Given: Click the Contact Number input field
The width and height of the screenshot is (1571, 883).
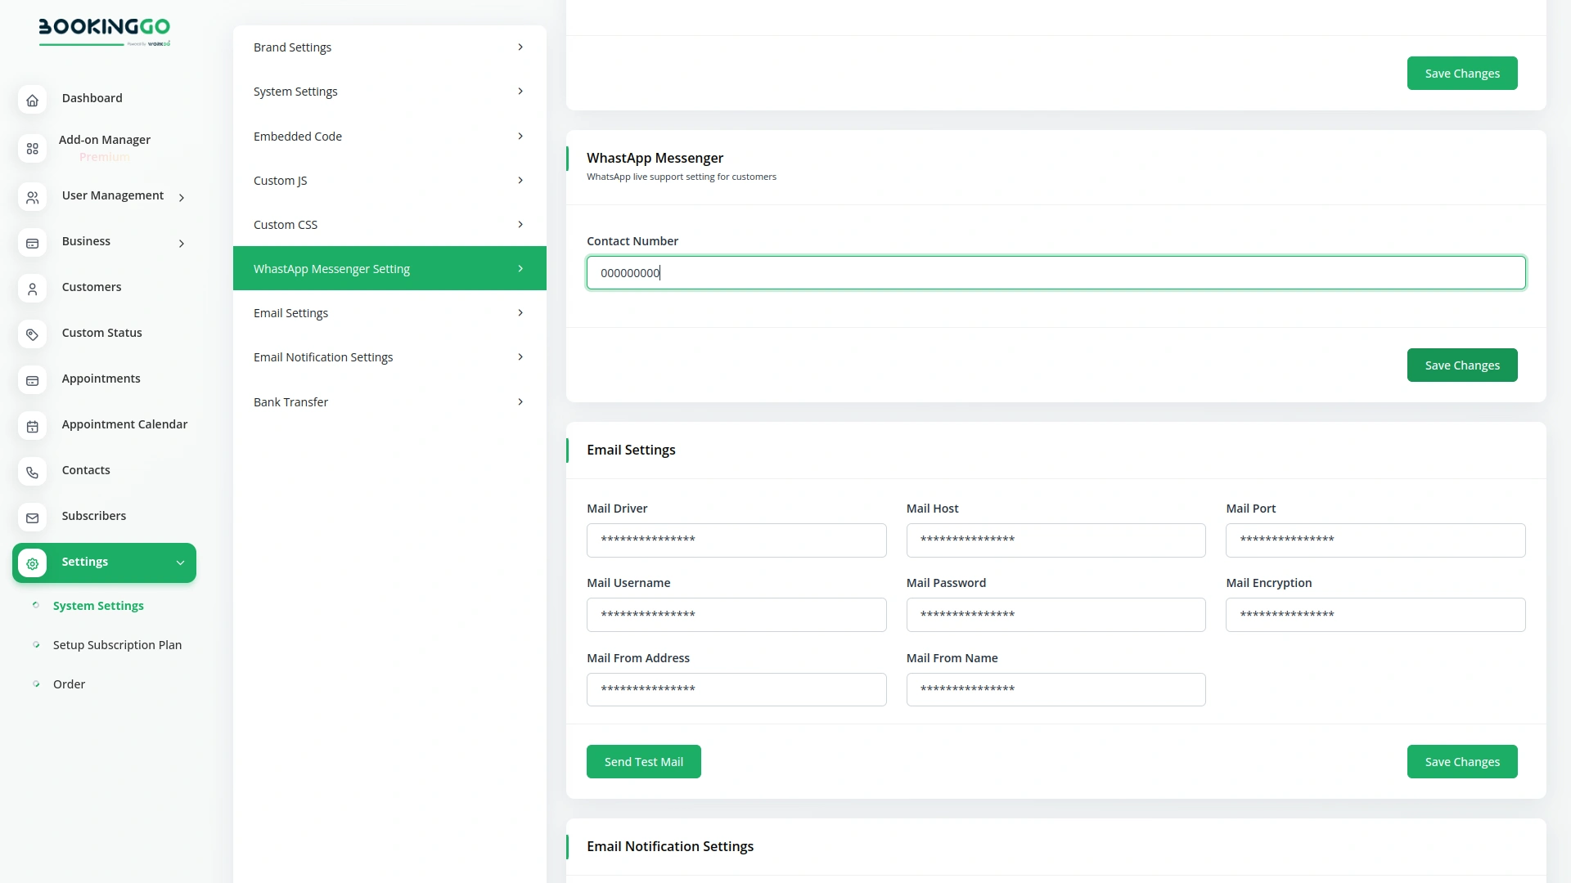Looking at the screenshot, I should [1056, 272].
